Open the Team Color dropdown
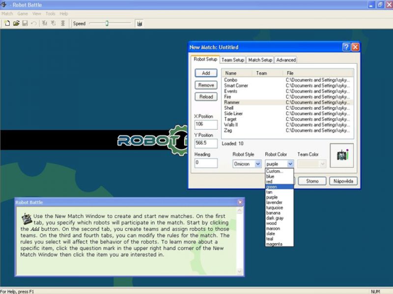393x294 pixels. click(312, 164)
